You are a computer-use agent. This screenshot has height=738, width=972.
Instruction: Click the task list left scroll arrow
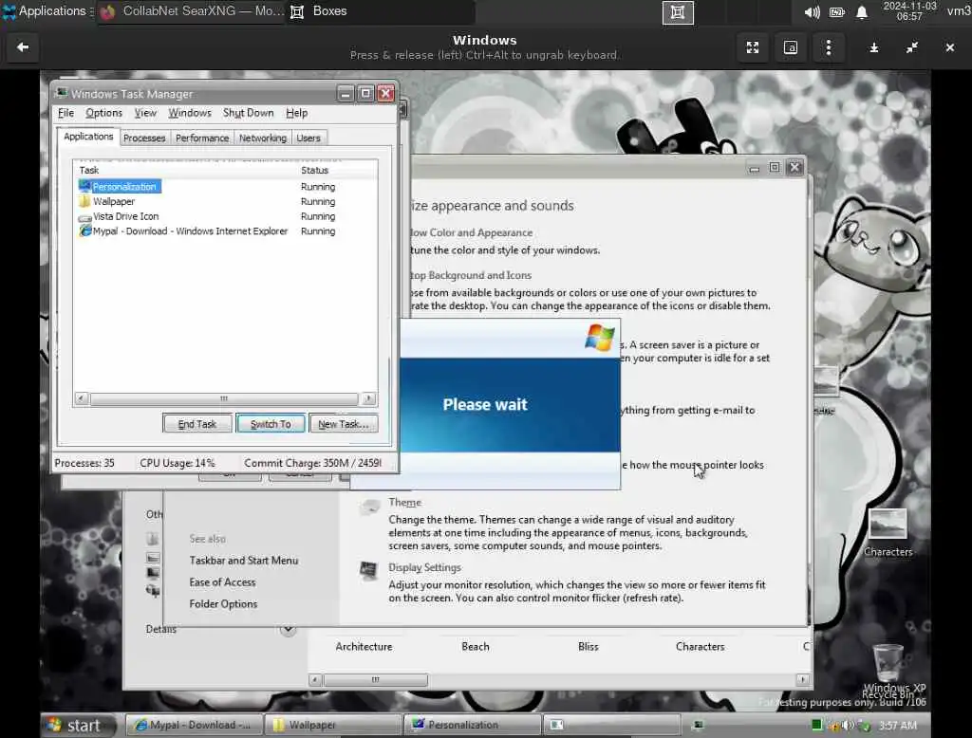coord(82,398)
